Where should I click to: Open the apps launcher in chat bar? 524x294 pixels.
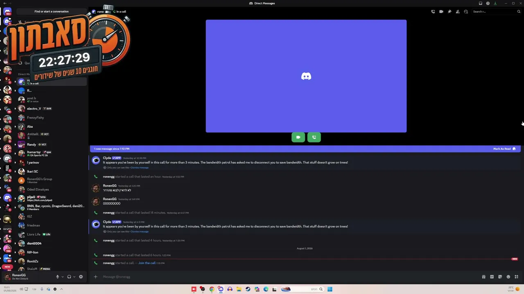pos(516,277)
